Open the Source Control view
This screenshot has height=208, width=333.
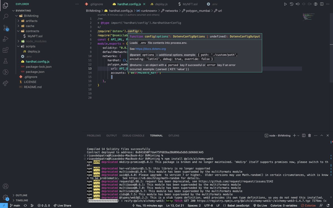pos(6,27)
